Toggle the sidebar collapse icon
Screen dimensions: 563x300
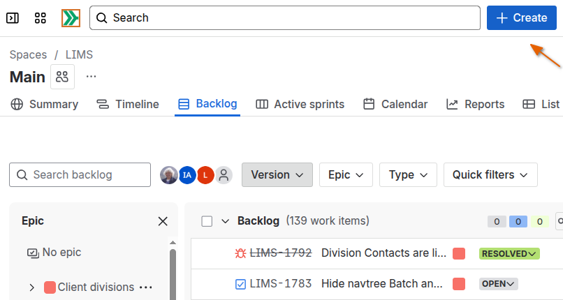(13, 18)
